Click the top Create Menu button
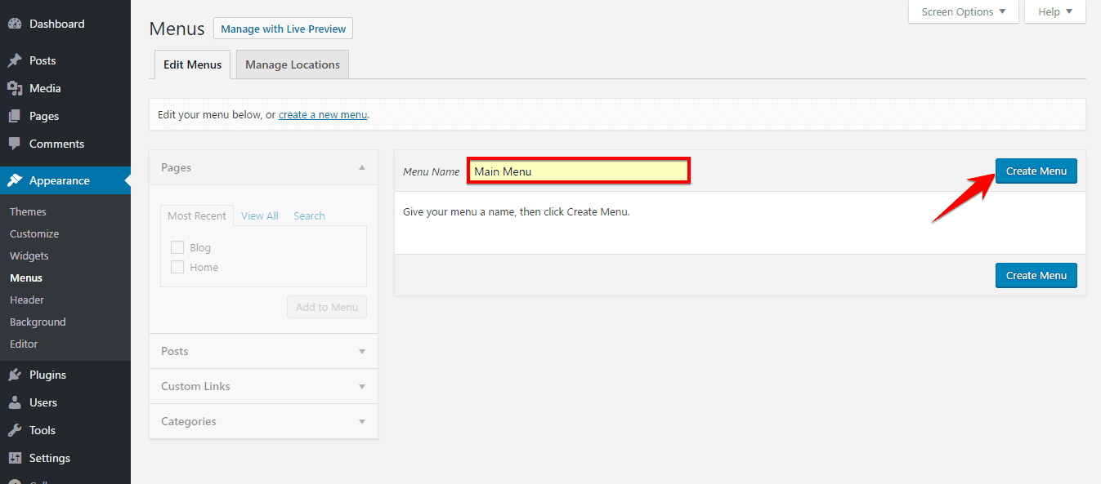The image size is (1101, 484). (1036, 171)
